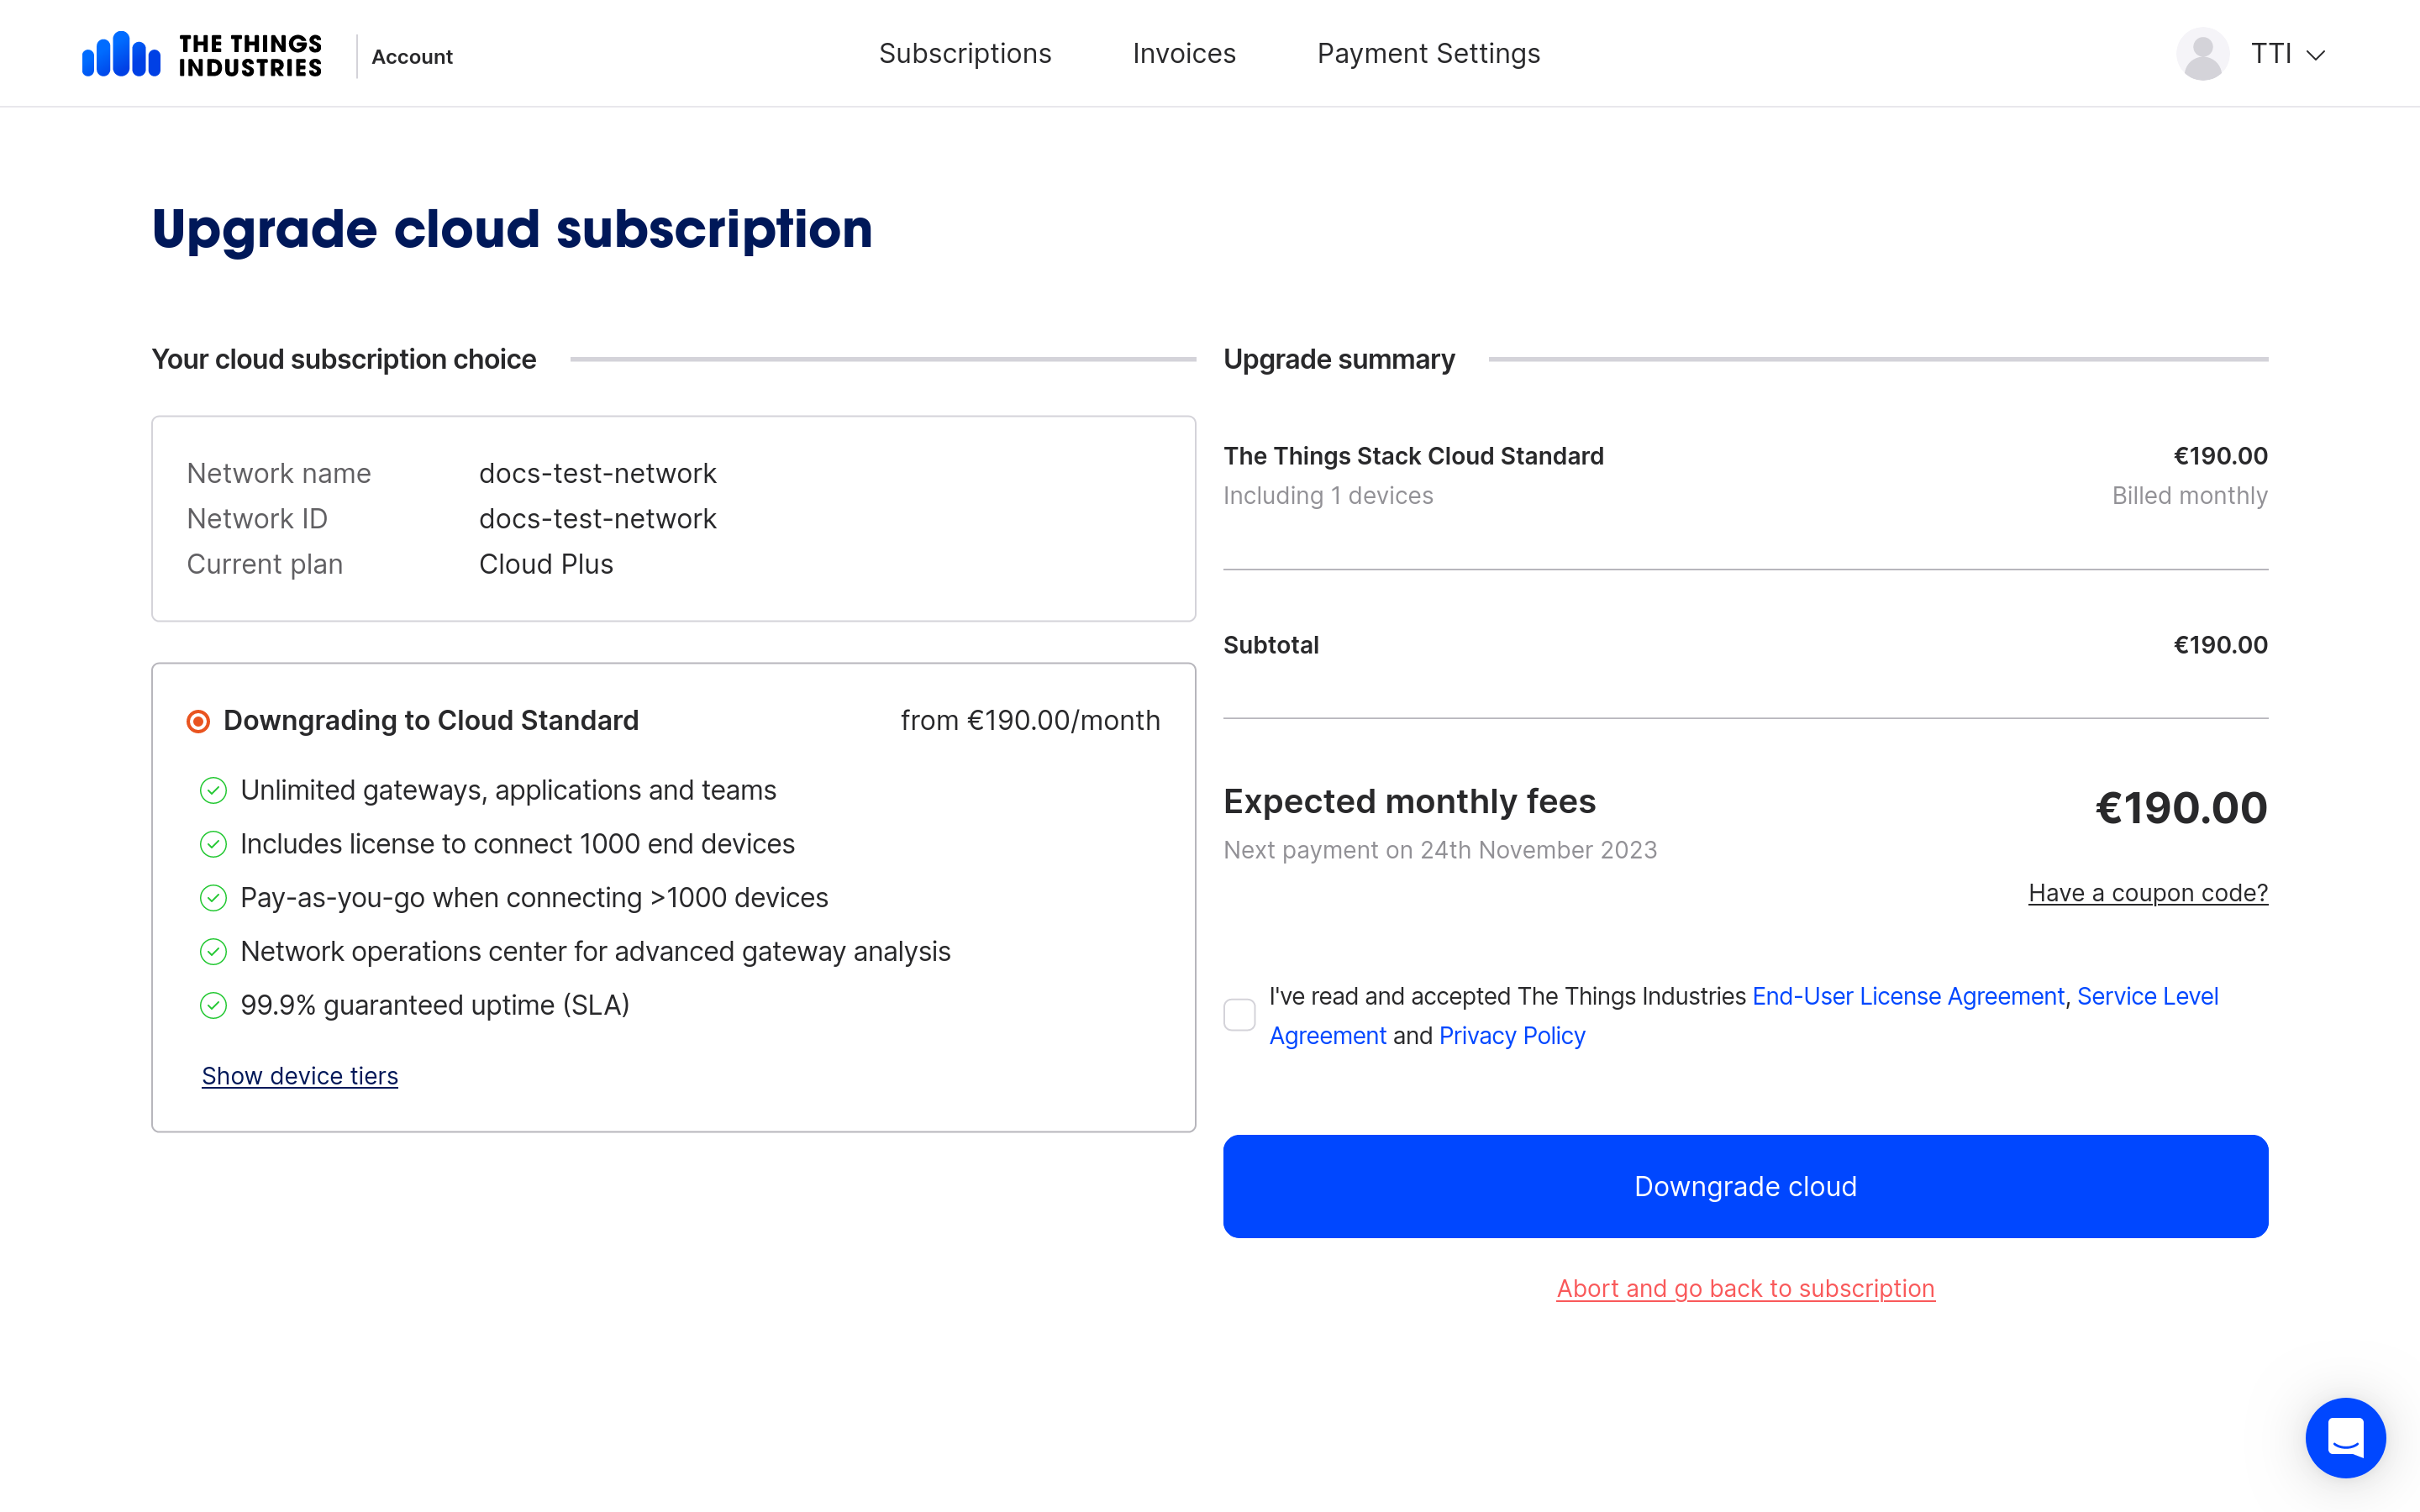Expand the TTI account dropdown chevron
2420x1512 pixels.
pyautogui.click(x=2316, y=55)
